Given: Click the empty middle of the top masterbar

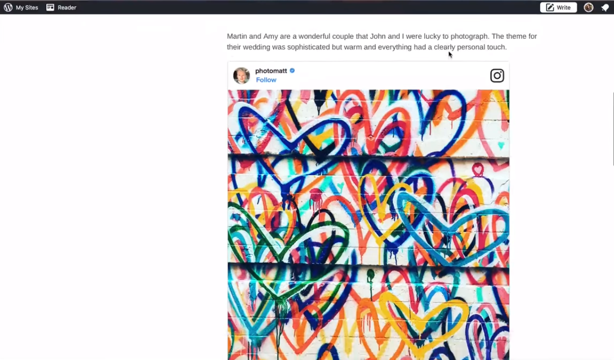Looking at the screenshot, I should (308, 8).
